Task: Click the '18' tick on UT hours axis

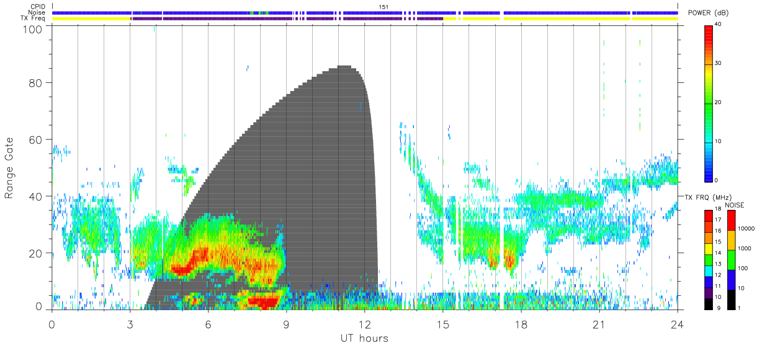Action: coord(521,324)
